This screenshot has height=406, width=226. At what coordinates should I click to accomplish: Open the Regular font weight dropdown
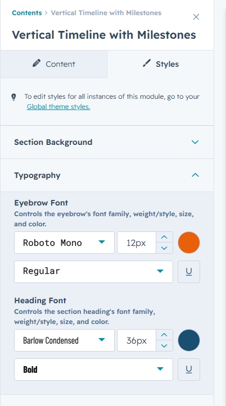point(93,272)
